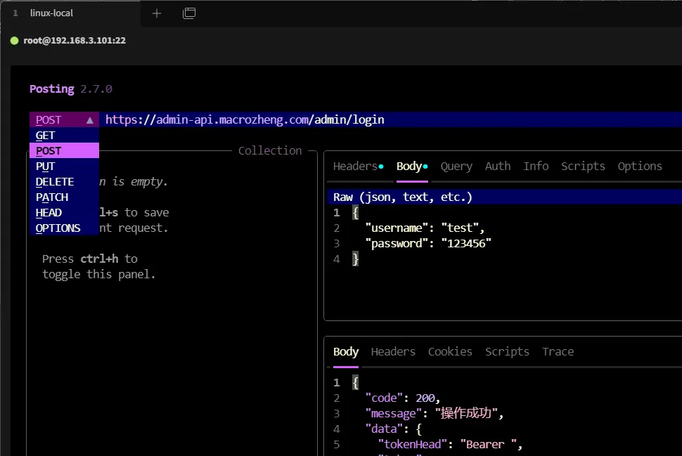The width and height of the screenshot is (682, 456).
Task: Select HEAD request method option
Action: (49, 213)
